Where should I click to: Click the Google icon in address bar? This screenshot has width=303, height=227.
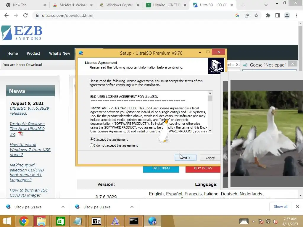click(x=237, y=15)
